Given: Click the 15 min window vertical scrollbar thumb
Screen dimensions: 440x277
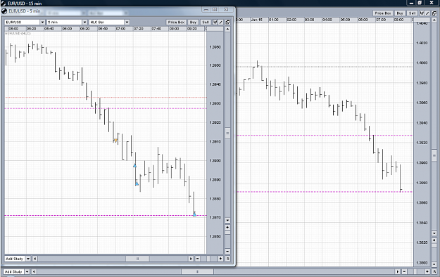Looking at the screenshot, I should (x=434, y=155).
